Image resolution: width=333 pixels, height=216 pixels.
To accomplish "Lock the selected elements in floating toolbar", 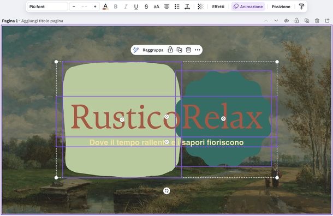I will (170, 50).
